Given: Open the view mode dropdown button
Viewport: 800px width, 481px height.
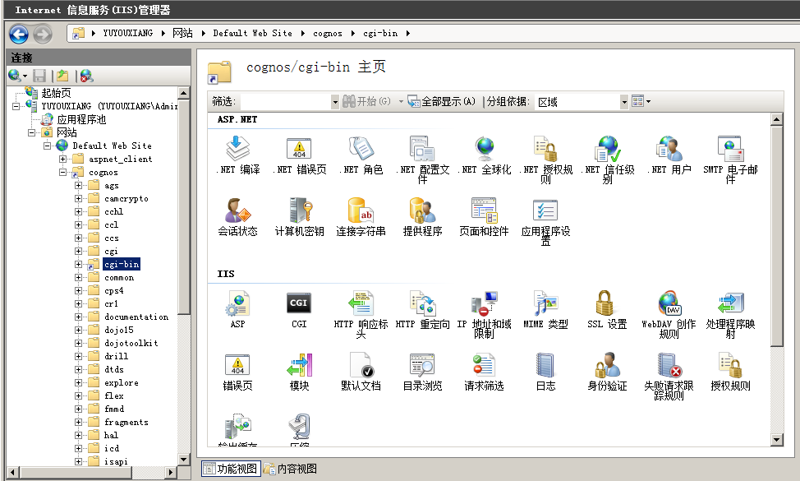Looking at the screenshot, I should point(641,101).
